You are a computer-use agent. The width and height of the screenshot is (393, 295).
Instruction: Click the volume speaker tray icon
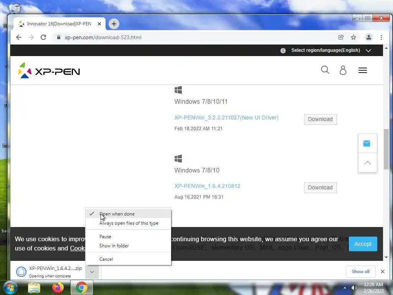pos(354,288)
